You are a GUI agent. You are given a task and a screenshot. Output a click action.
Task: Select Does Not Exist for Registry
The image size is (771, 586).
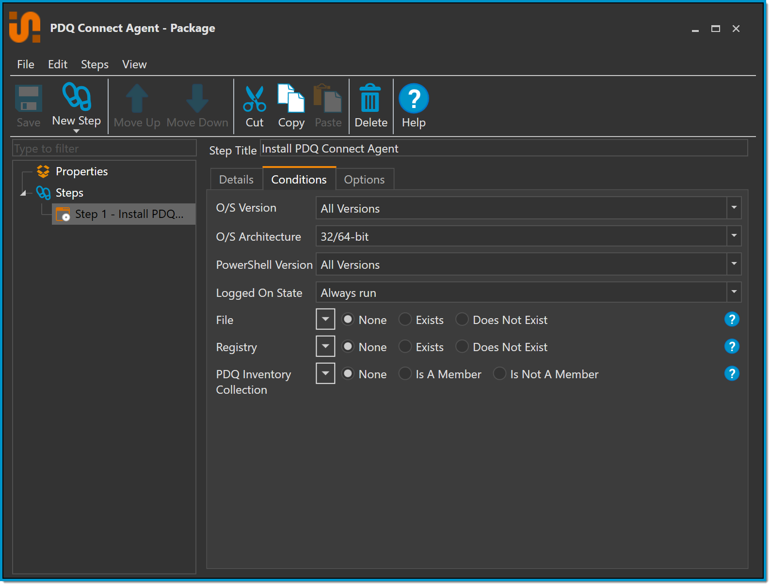pos(462,347)
